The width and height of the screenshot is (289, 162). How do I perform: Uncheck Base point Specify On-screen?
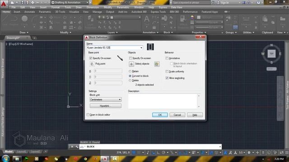coord(90,58)
